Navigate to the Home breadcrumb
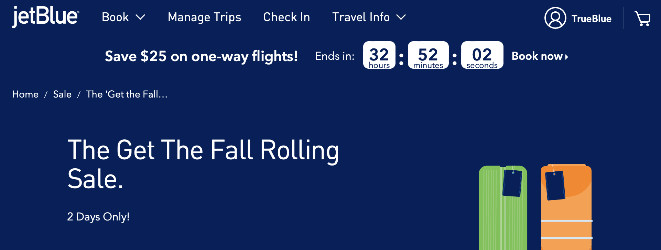This screenshot has height=250, width=661. (25, 94)
